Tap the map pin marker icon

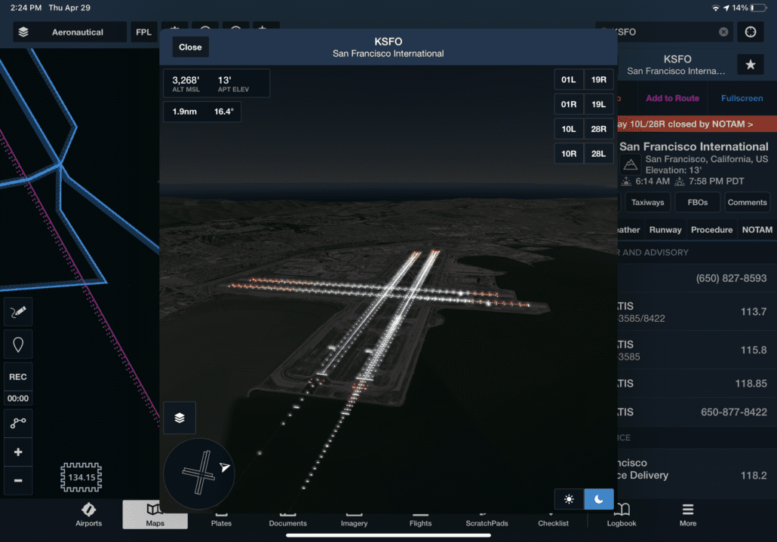(x=18, y=344)
